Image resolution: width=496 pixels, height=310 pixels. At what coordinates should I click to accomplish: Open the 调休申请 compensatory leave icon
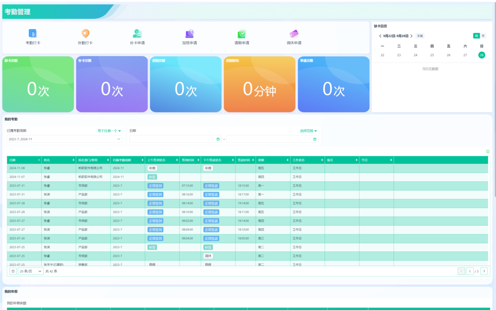tap(294, 34)
